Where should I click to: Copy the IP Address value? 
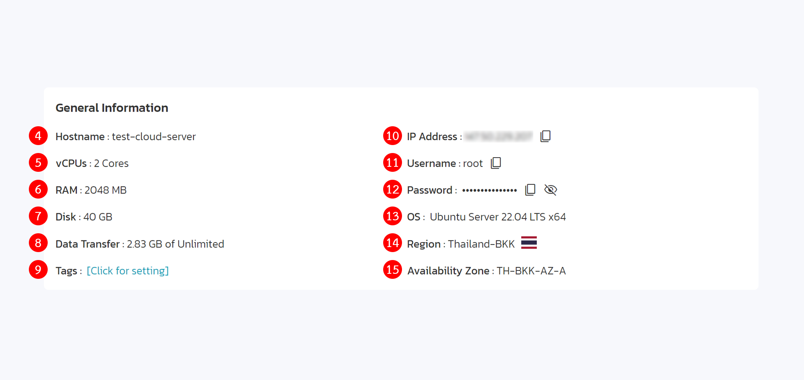point(545,136)
